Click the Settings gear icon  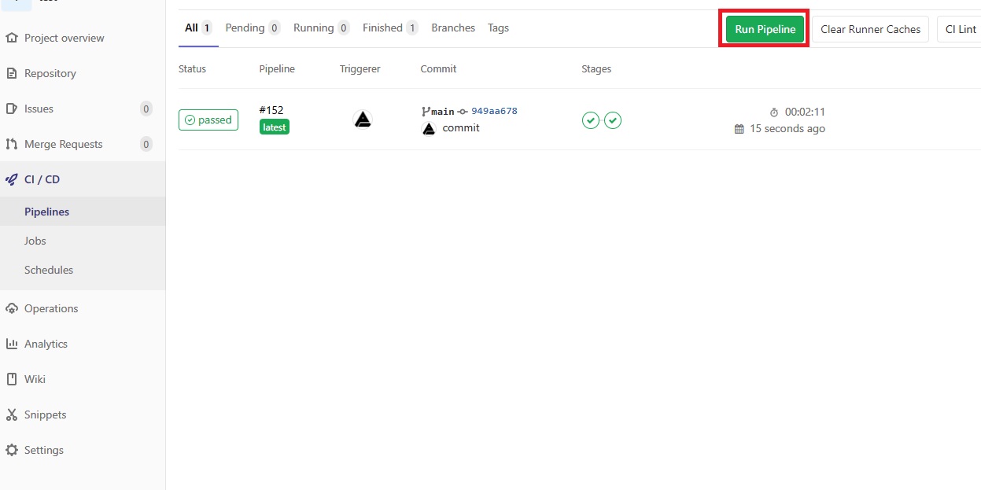coord(11,450)
